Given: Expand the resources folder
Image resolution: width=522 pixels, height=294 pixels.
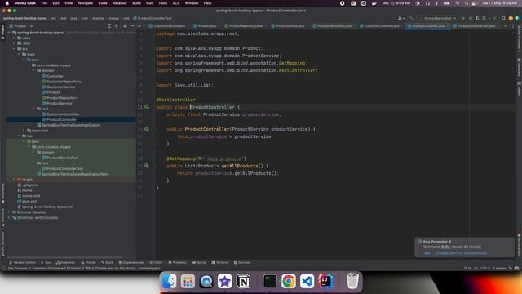Looking at the screenshot, I should 24,131.
